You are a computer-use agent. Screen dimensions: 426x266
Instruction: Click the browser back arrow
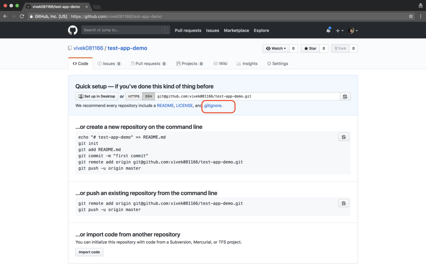click(x=5, y=16)
